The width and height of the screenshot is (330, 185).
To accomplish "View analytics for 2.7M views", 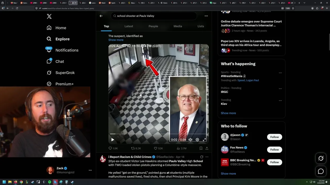I will pos(181,148).
